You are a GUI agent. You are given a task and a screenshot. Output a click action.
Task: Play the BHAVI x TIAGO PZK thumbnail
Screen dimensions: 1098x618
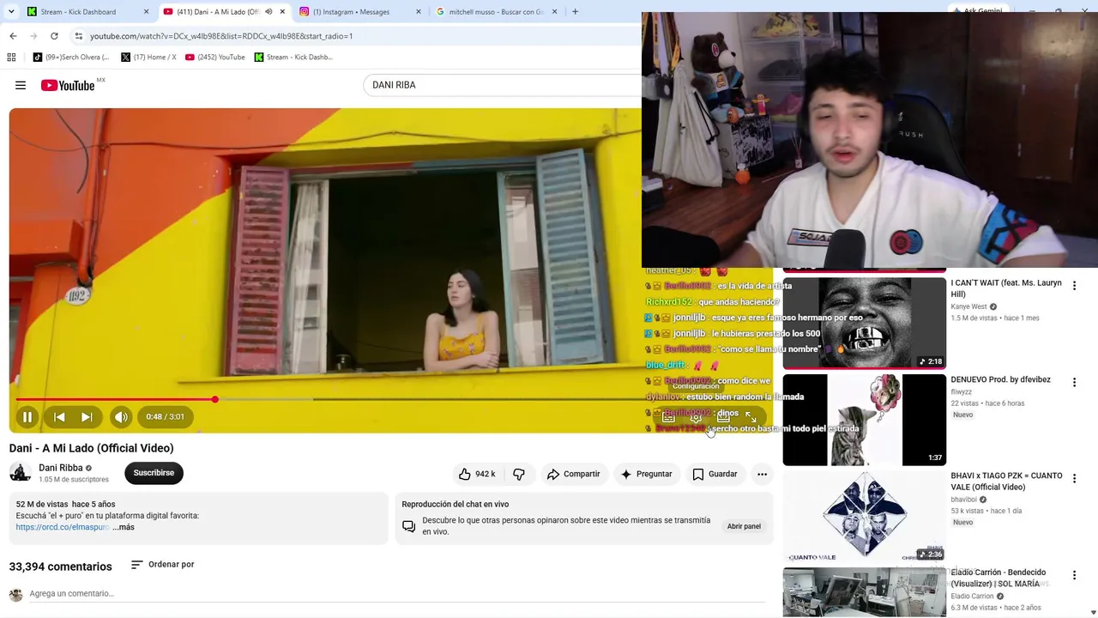tap(864, 517)
